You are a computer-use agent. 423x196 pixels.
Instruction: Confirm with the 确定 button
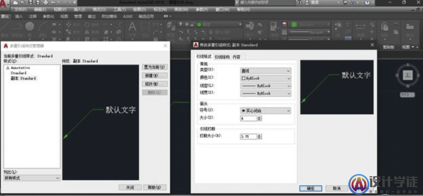click(x=311, y=189)
